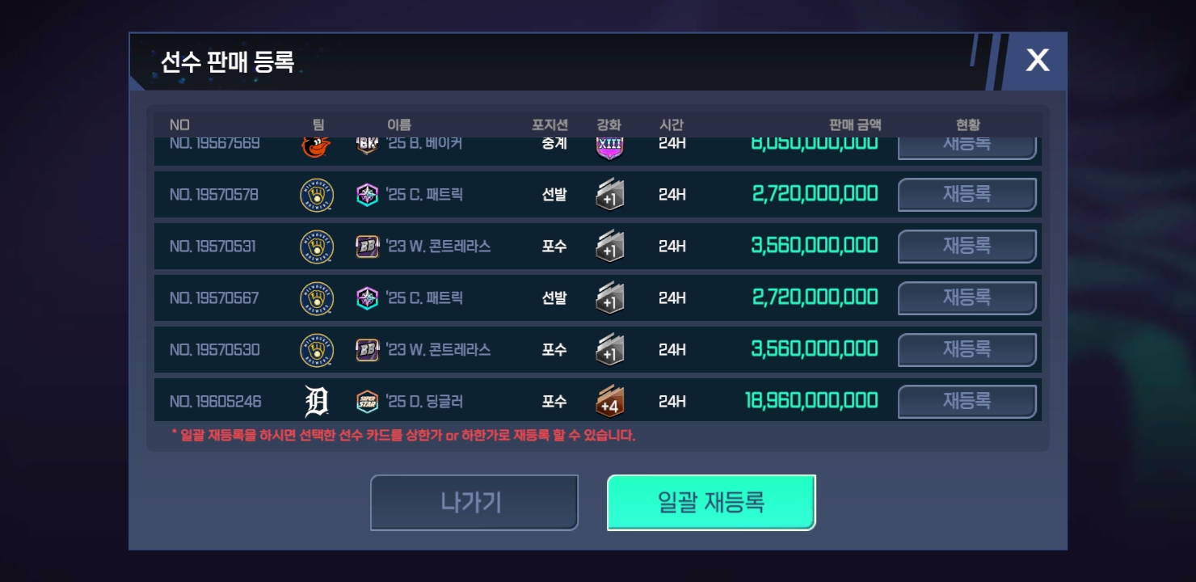Click the +4 enhancement icon
The height and width of the screenshot is (582, 1196).
(610, 401)
